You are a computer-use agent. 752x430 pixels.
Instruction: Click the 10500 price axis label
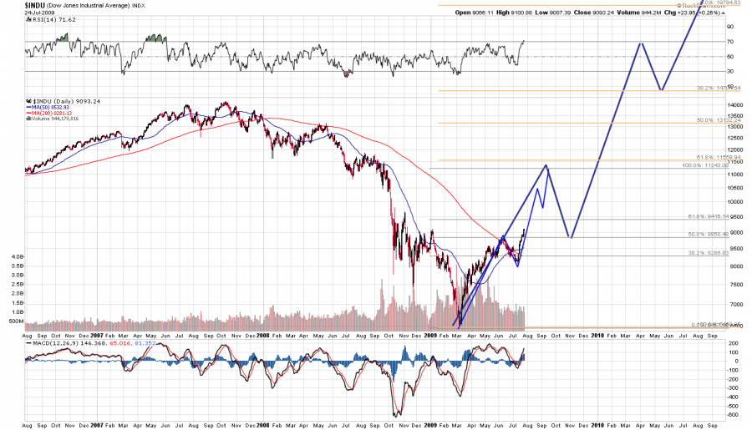735,188
